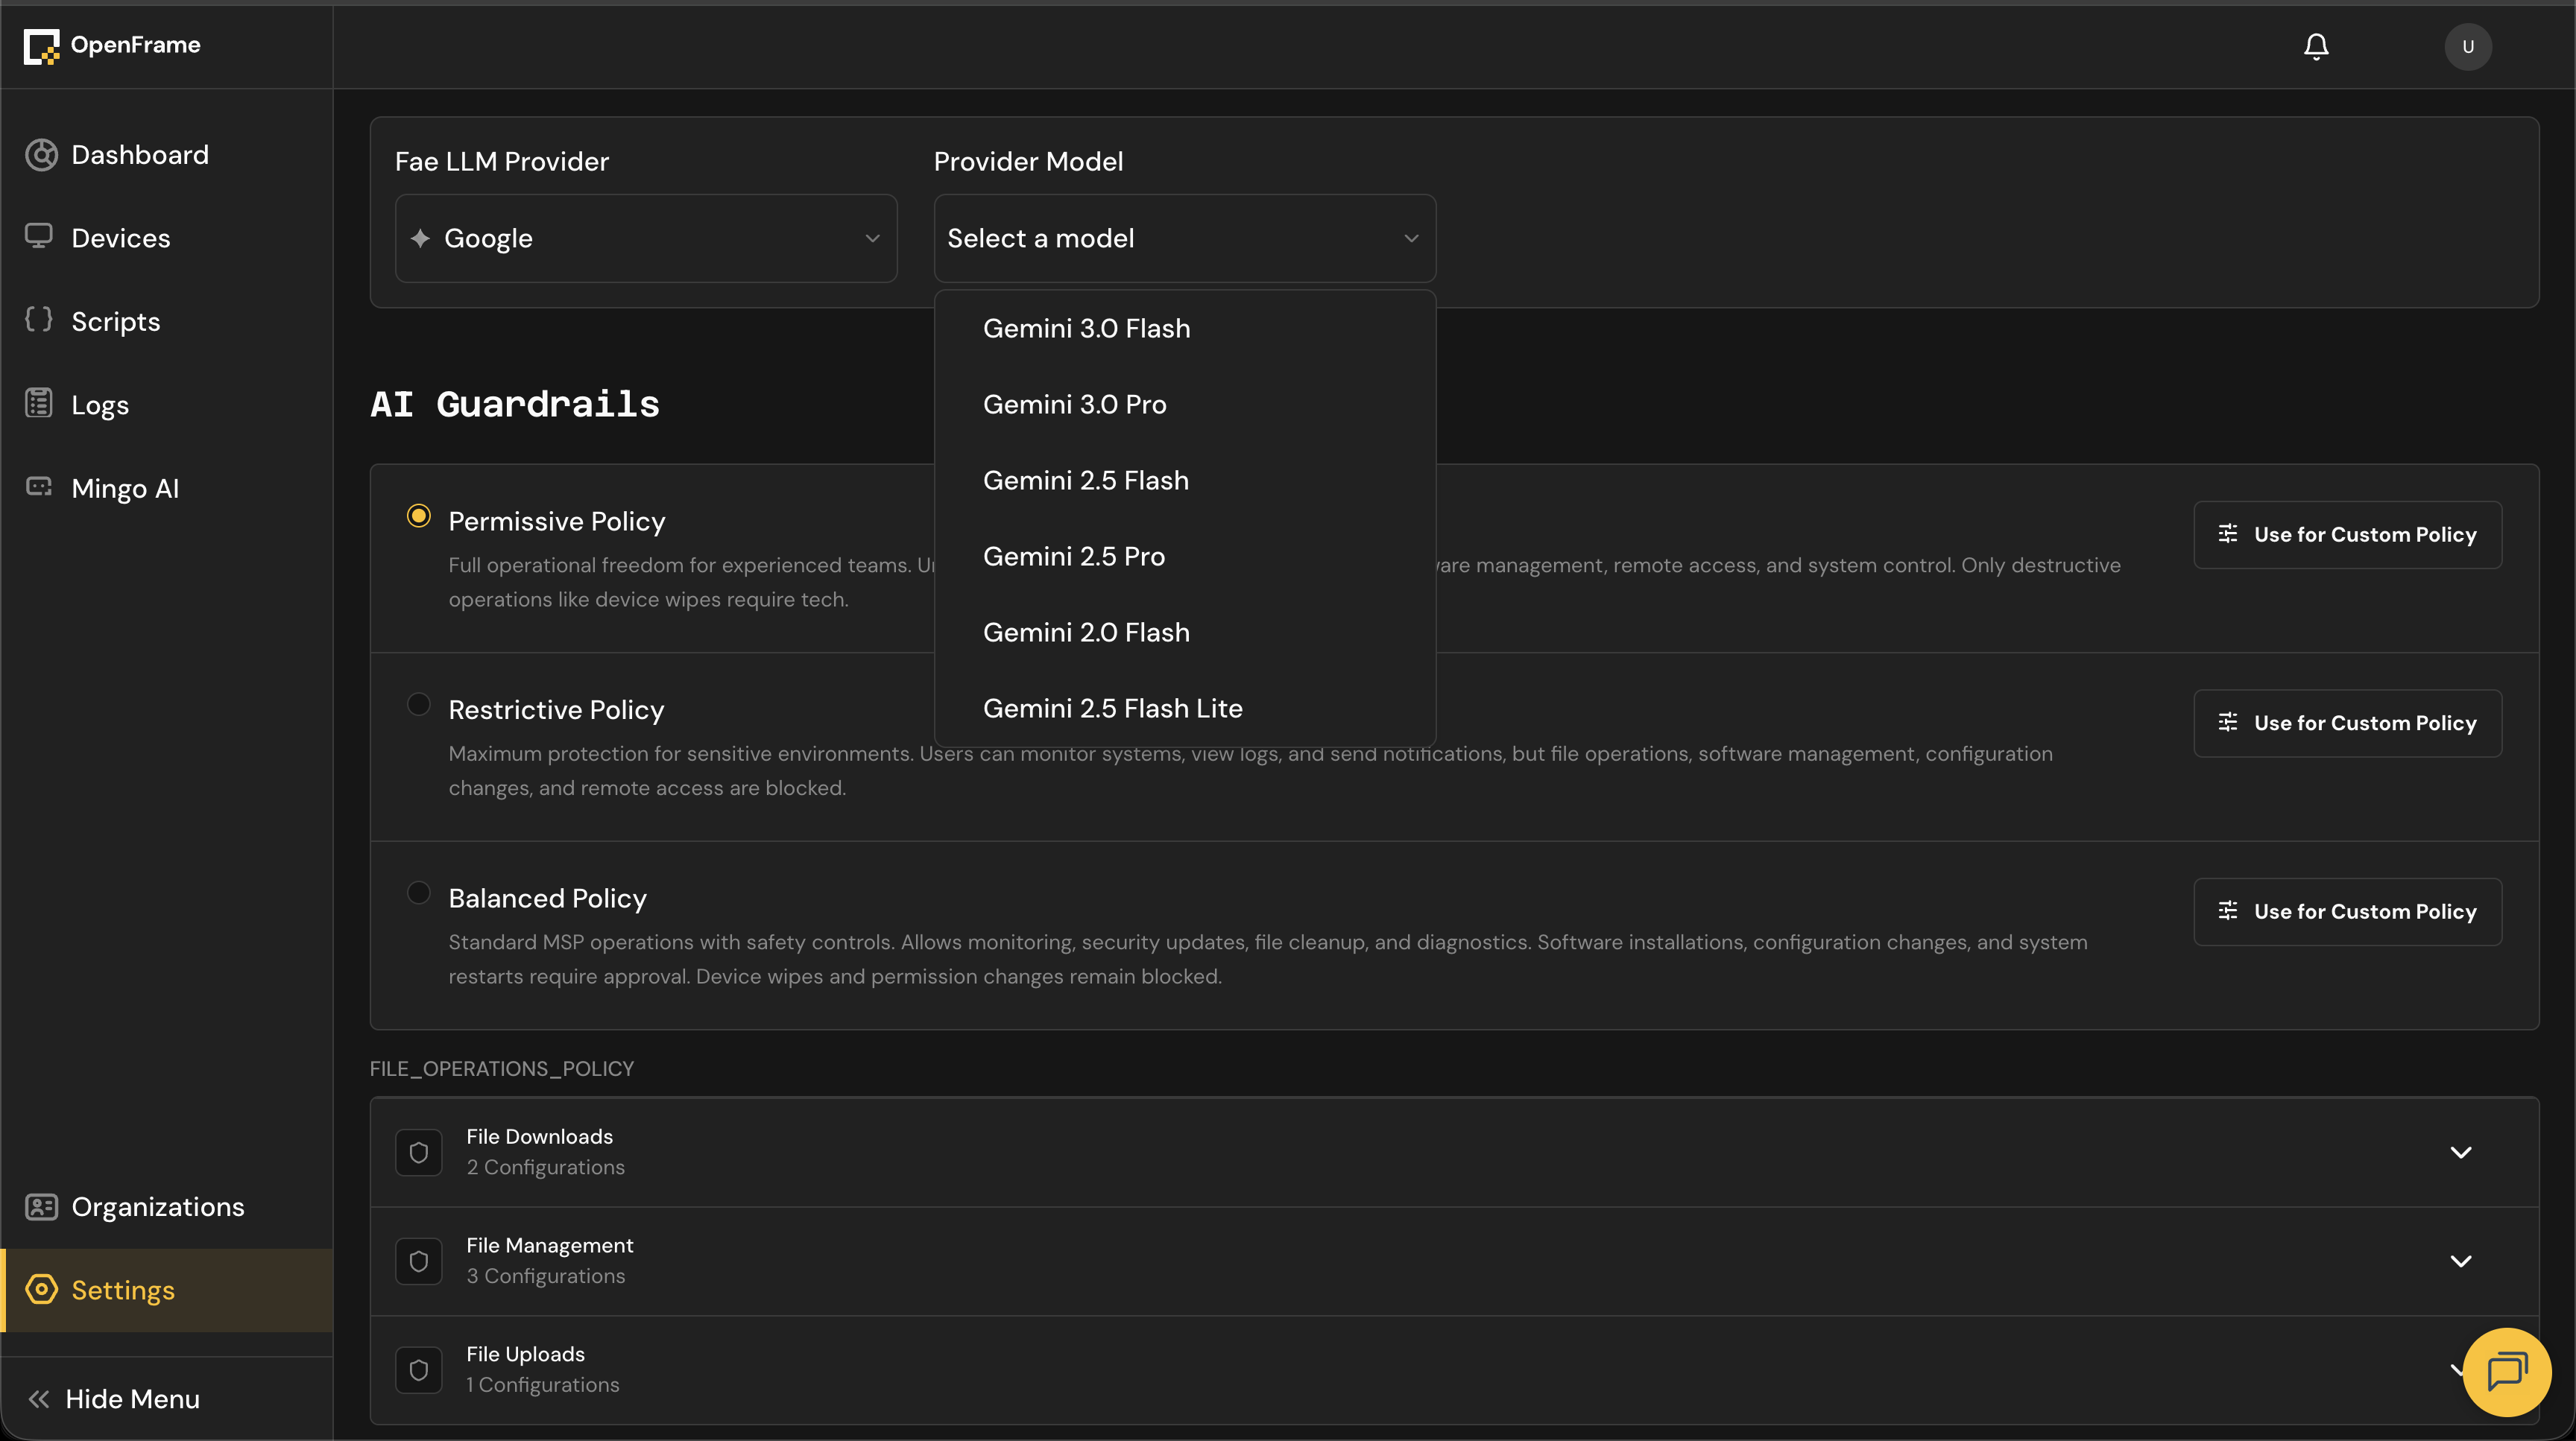This screenshot has width=2576, height=1441.
Task: Click the Scripts braces icon
Action: point(39,320)
